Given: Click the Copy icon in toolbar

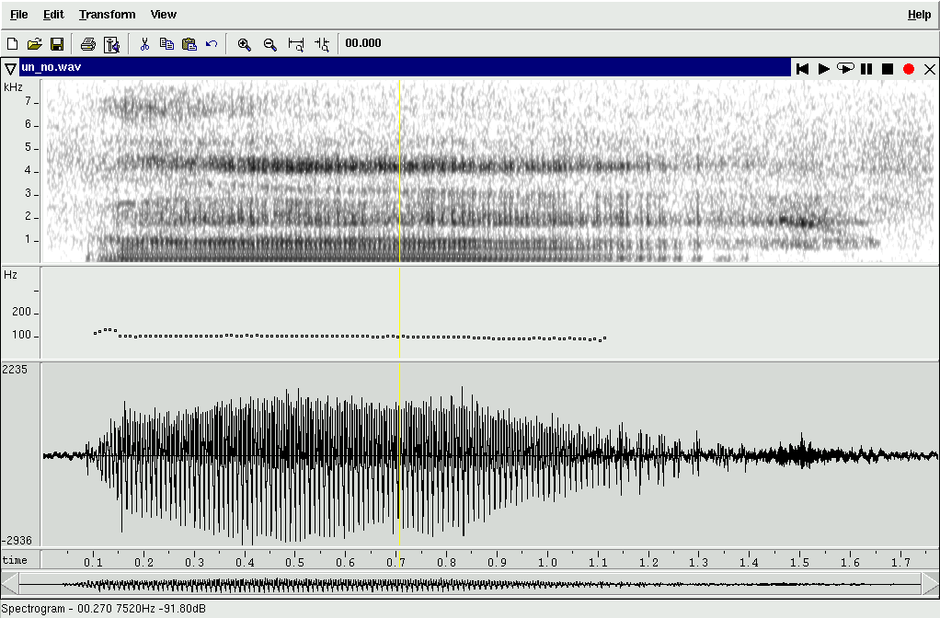Looking at the screenshot, I should click(x=166, y=43).
